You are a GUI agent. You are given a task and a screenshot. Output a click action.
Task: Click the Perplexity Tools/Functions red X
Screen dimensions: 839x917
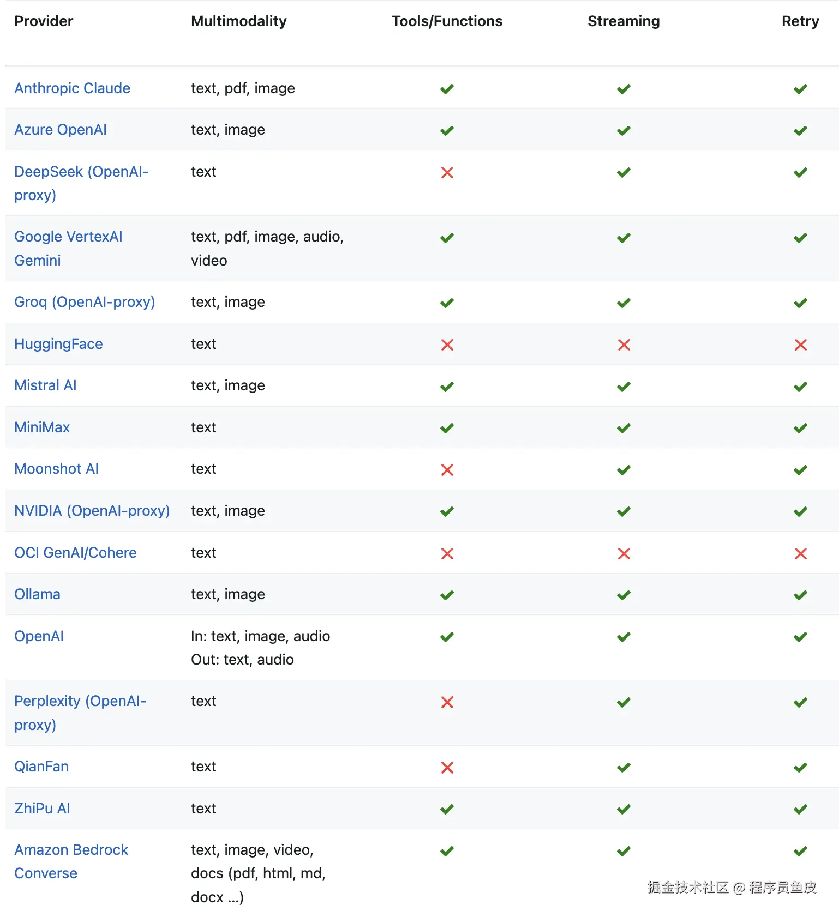447,702
